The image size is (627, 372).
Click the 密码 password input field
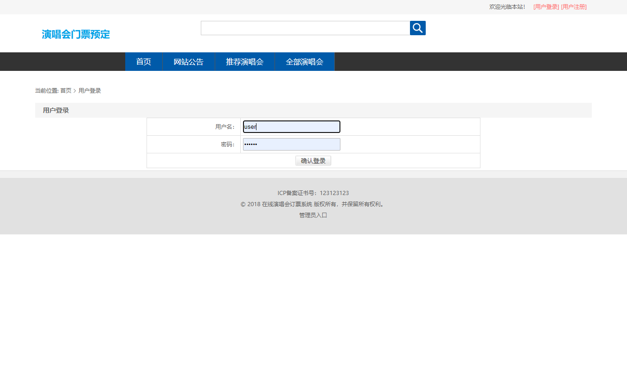pos(291,144)
